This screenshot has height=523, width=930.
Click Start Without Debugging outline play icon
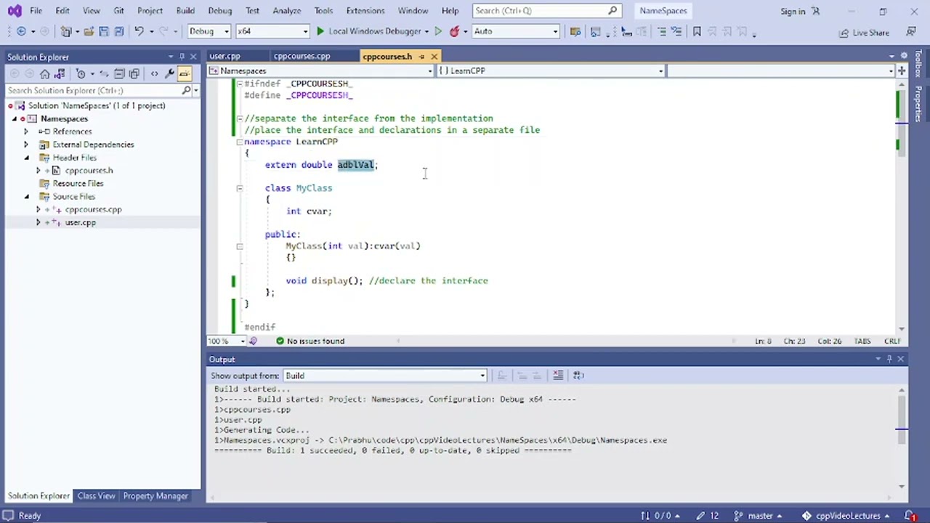coord(437,31)
